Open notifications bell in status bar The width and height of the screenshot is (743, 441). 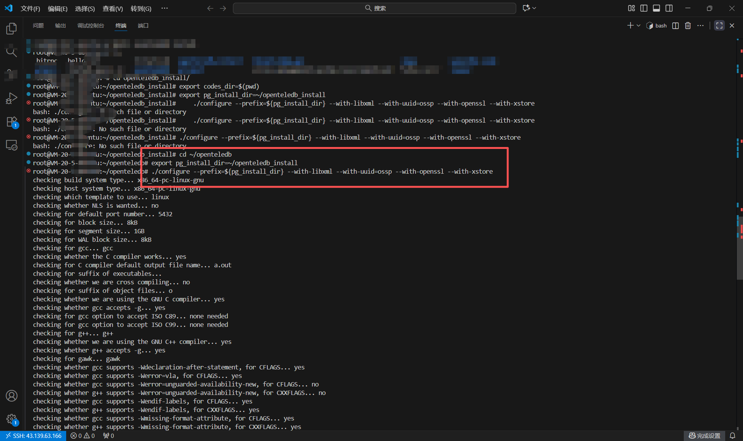[x=732, y=436]
